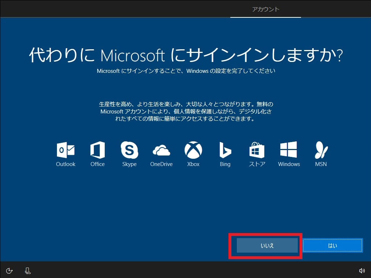This screenshot has width=371, height=278.
Task: Click the OneDrive label text
Action: click(161, 164)
